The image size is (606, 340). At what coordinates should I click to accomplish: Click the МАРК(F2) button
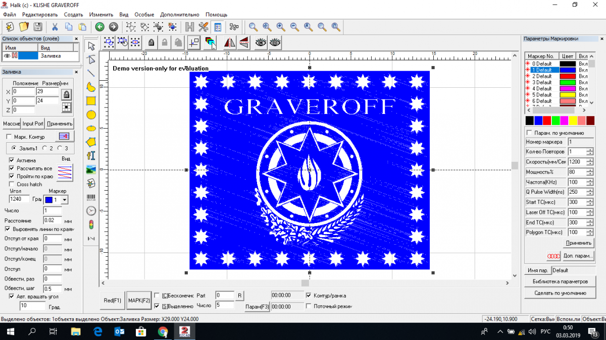[x=139, y=300]
